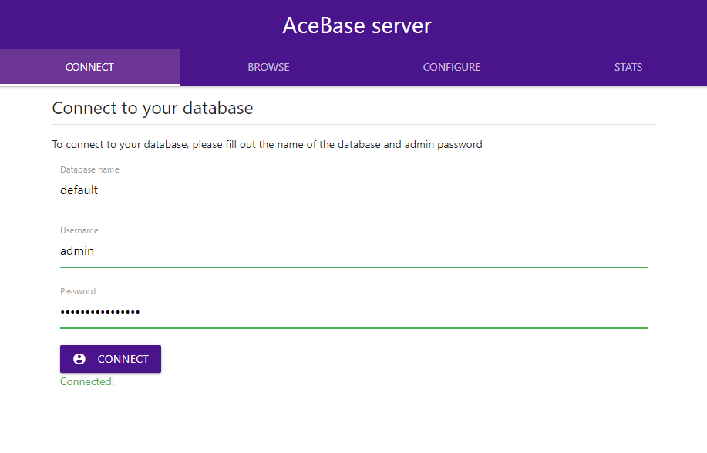Viewport: 707px width, 453px height.
Task: Click the AceBase server title
Action: coord(357,25)
